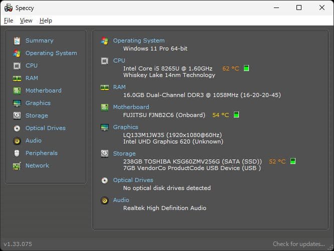Open the Help menu
The height and width of the screenshot is (251, 334).
[x=46, y=20]
